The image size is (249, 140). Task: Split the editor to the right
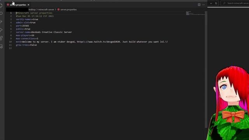199,5
